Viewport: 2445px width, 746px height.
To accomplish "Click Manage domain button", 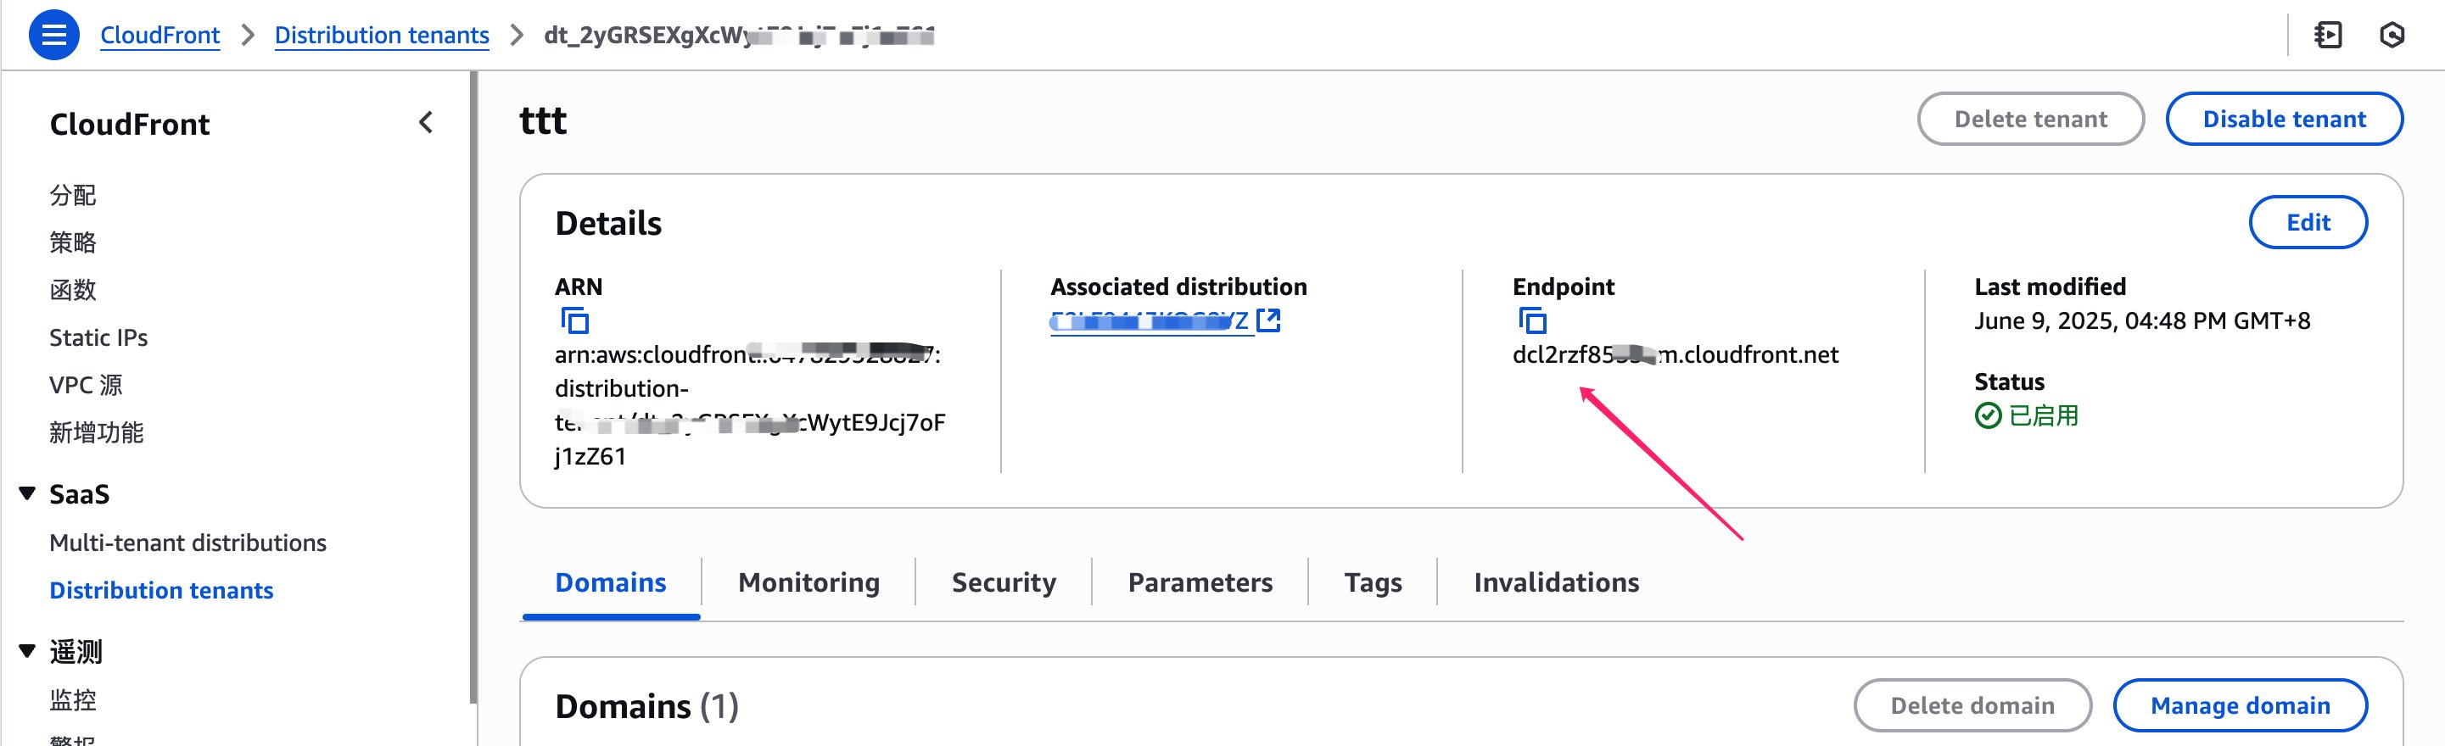I will point(2240,705).
